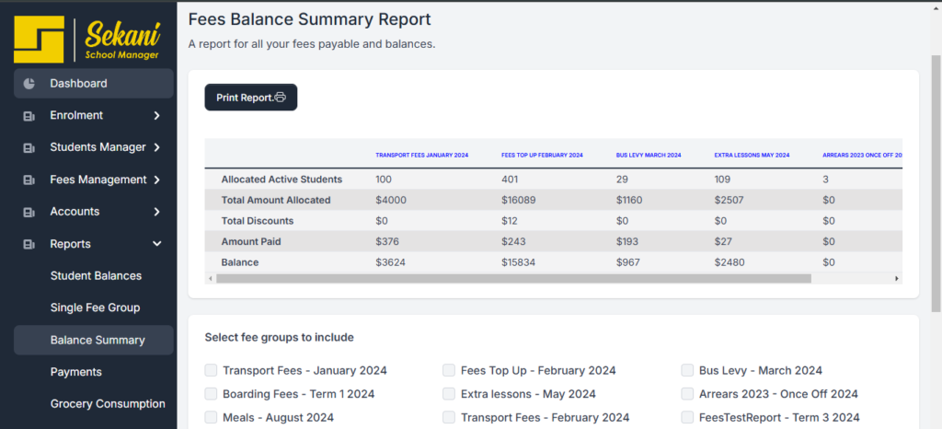Click the Sekani School Manager logo
Screen dimensions: 942x429
[x=88, y=39]
